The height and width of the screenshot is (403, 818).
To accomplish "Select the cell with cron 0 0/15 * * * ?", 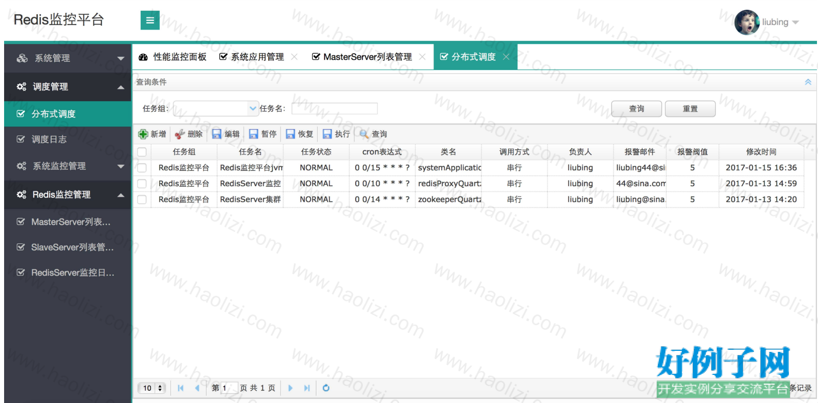I will click(382, 168).
